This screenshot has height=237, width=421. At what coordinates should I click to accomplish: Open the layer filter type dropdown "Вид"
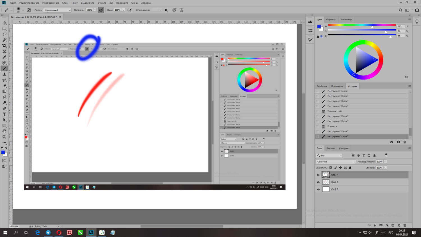(329, 155)
